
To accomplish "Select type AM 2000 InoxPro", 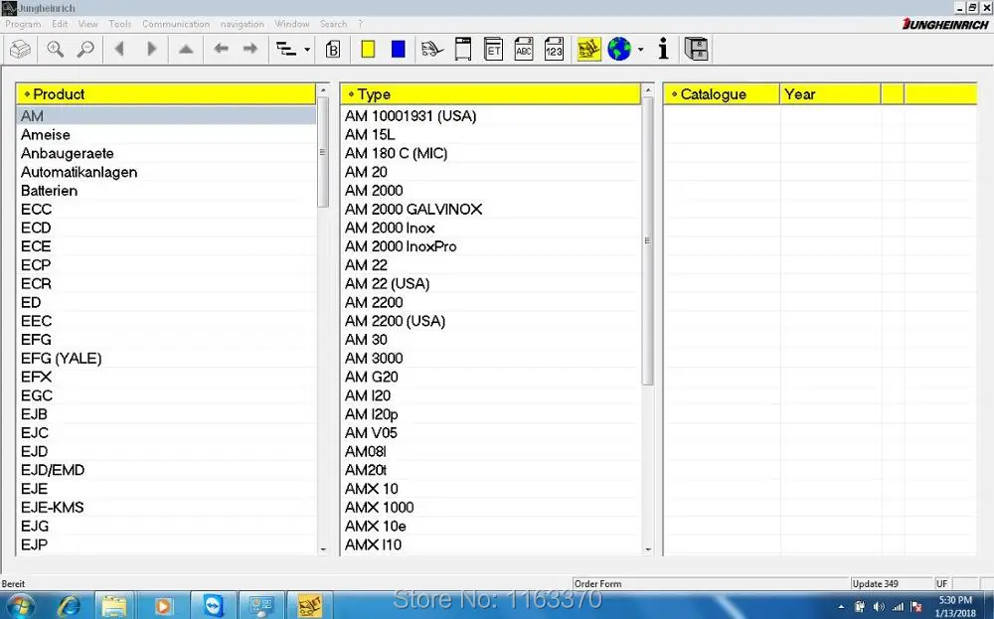I will [x=491, y=246].
